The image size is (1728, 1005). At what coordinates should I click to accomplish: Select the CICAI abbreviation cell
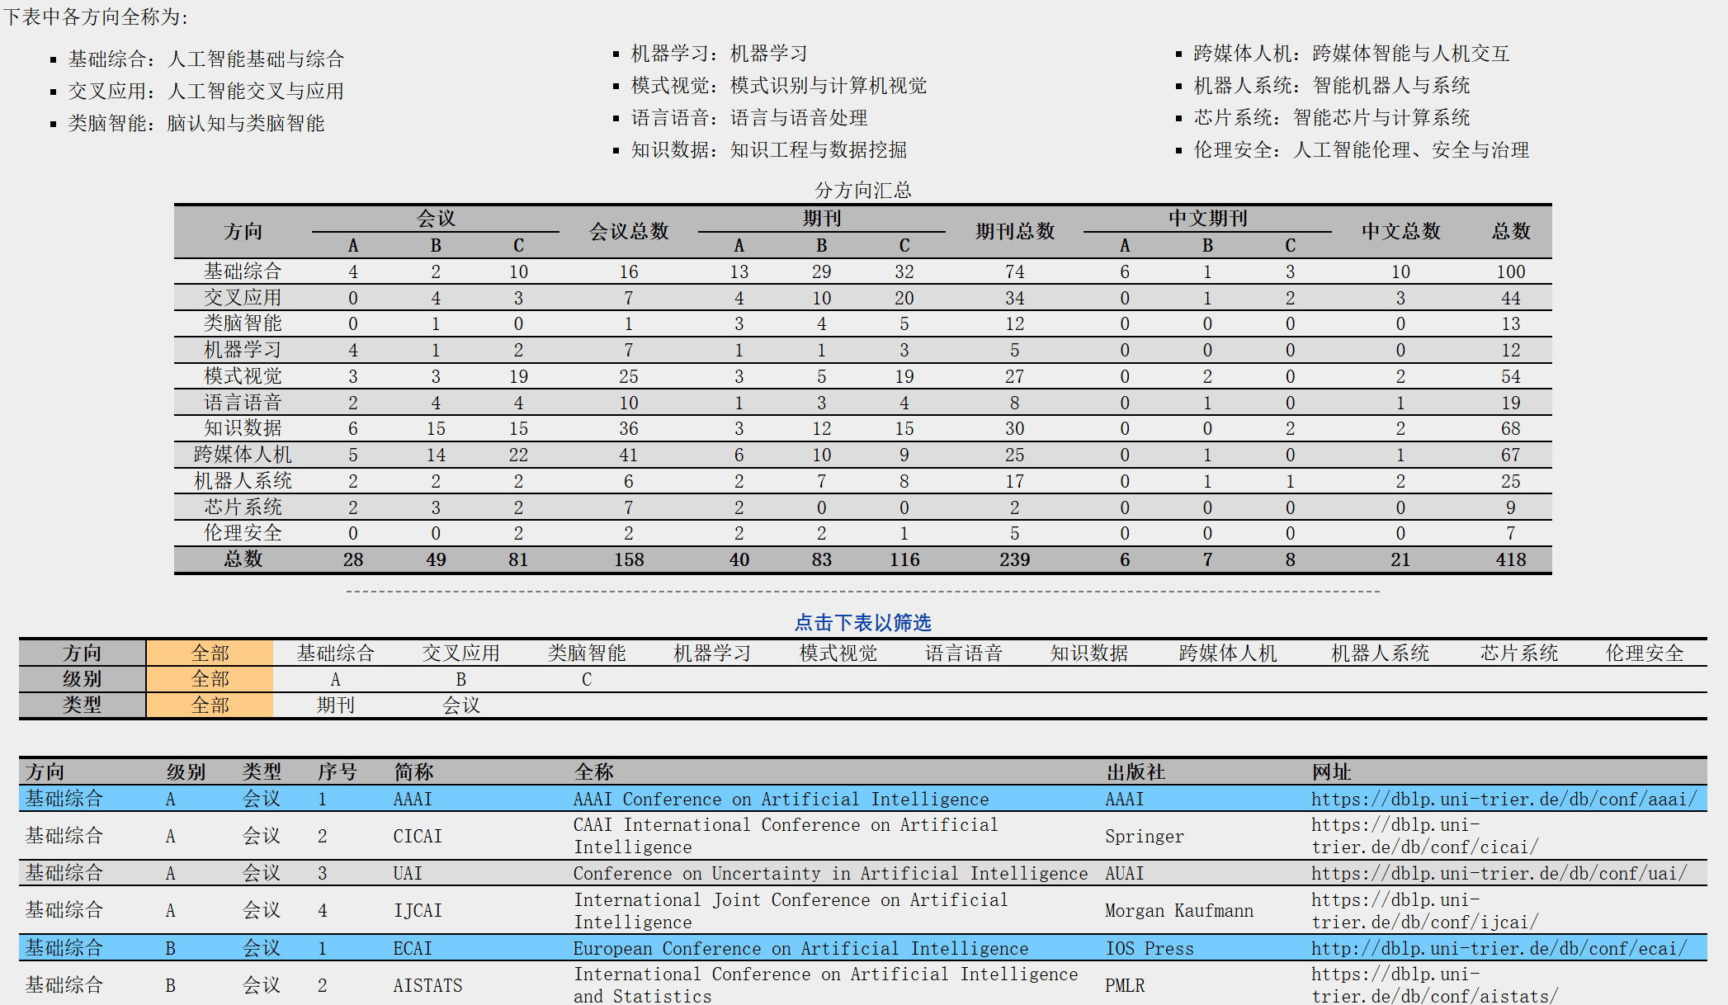(418, 836)
